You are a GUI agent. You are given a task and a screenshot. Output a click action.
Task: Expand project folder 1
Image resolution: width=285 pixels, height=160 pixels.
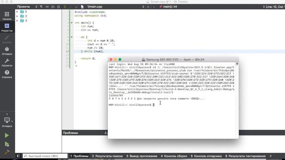pyautogui.click(x=17, y=12)
